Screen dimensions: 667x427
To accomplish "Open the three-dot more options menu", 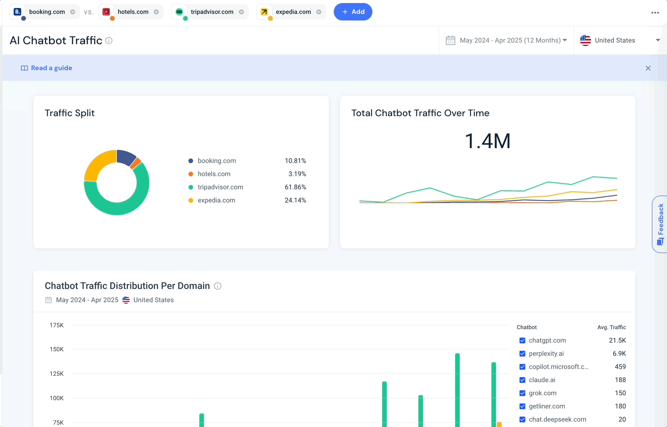I will point(655,13).
